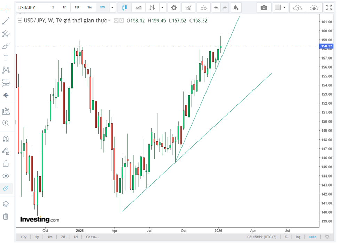Undo the last chart action
339x244 pixels.
pyautogui.click(x=216, y=8)
